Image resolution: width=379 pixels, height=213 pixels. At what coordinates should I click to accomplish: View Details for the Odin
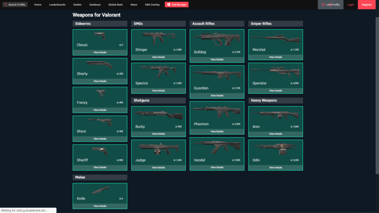tap(275, 168)
